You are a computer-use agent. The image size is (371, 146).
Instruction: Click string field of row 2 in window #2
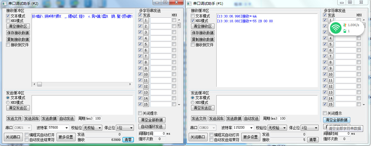(x=161, y=26)
